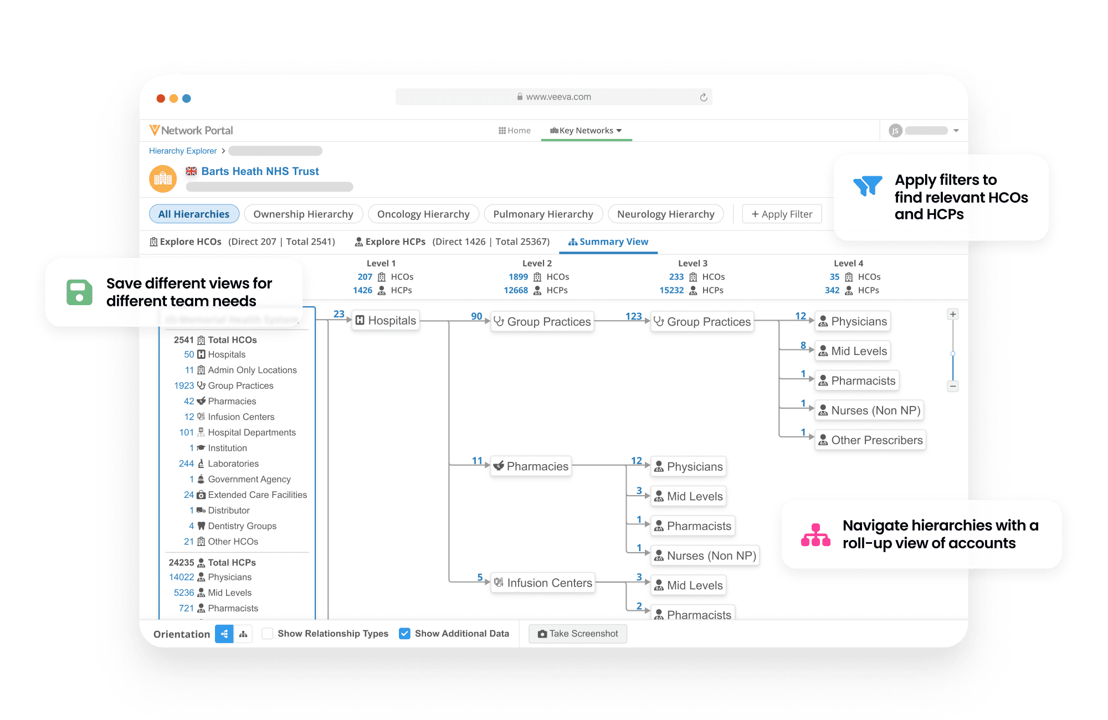This screenshot has height=720, width=1108.
Task: Click Level 1 HCOs building icon
Action: [x=382, y=277]
